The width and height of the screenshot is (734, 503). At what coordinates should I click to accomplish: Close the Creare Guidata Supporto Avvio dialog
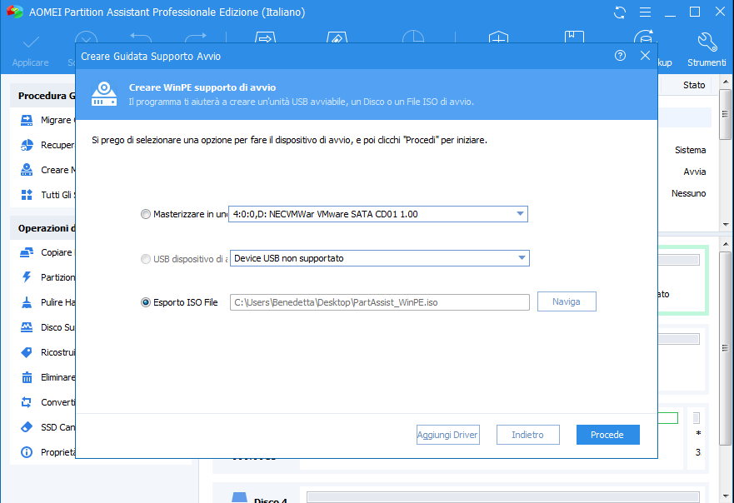click(645, 56)
